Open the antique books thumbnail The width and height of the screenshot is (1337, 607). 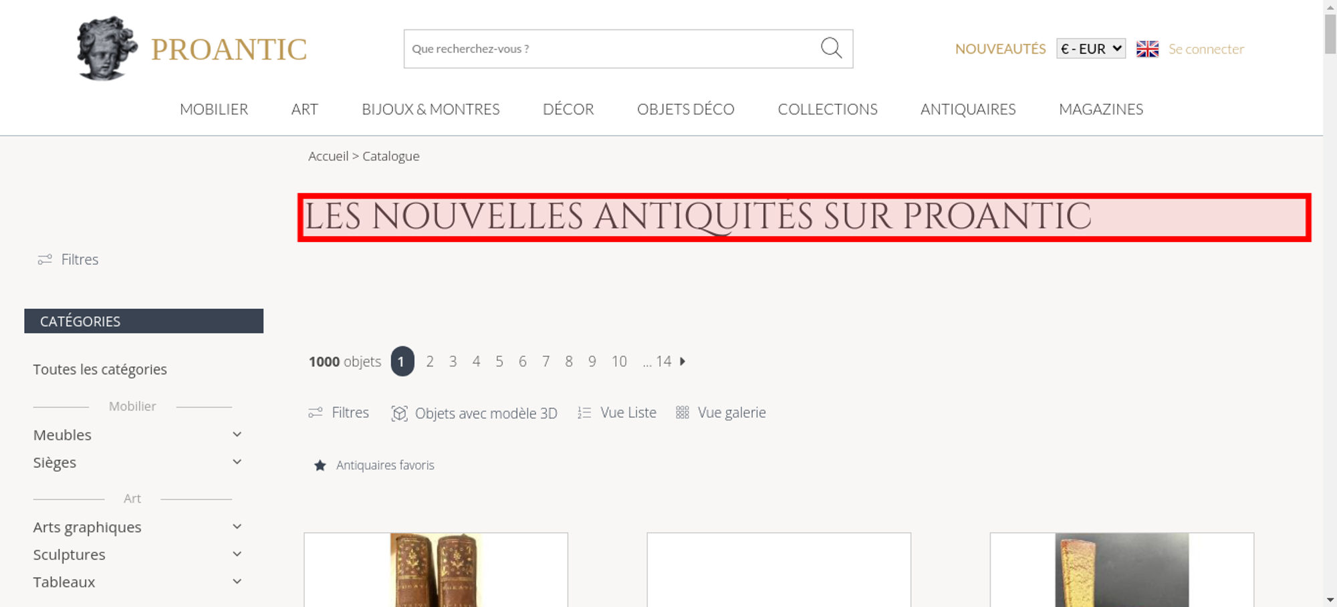436,570
